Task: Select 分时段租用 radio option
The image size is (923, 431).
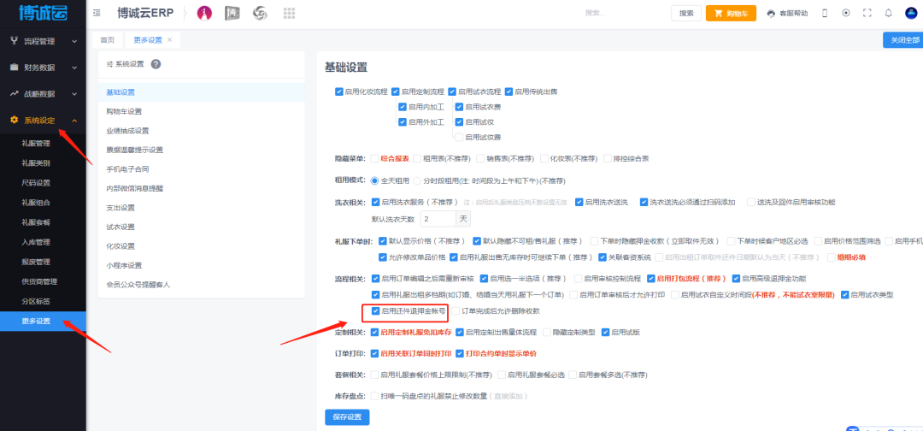Action: (x=417, y=180)
